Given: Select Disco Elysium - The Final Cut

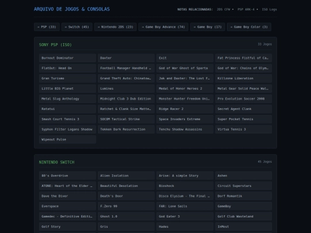Looking at the screenshot, I should click(185, 196).
